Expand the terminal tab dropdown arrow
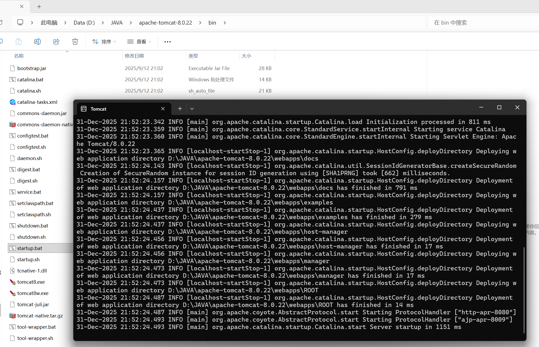Viewport: 539px width, 347px height. (x=192, y=109)
